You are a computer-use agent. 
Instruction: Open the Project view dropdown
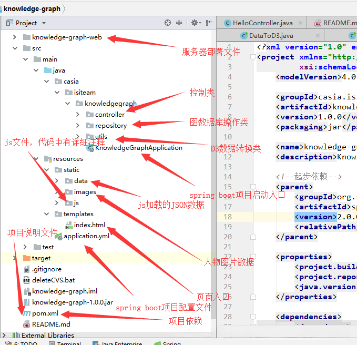44,23
